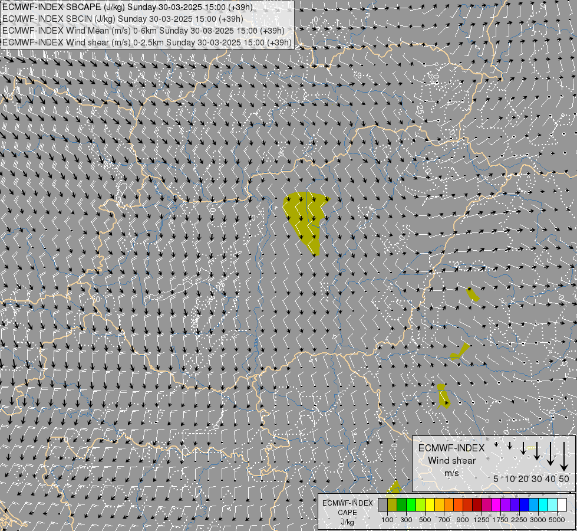
Task: Click the '20' label in wind shear legend
Action: pos(523,478)
